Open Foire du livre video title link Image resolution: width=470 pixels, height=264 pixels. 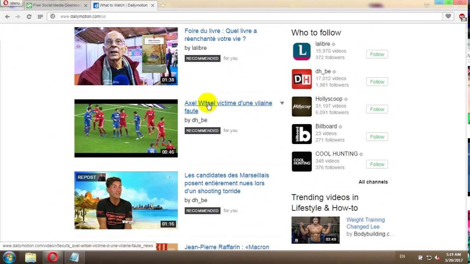pos(220,35)
